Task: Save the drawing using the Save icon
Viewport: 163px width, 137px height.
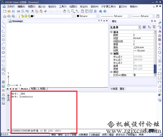Action: (x=13, y=11)
